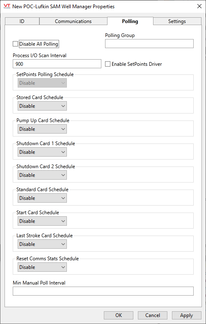Open Shutdown Card 1 Schedule dropdown
This screenshot has height=324, width=206.
[42, 152]
